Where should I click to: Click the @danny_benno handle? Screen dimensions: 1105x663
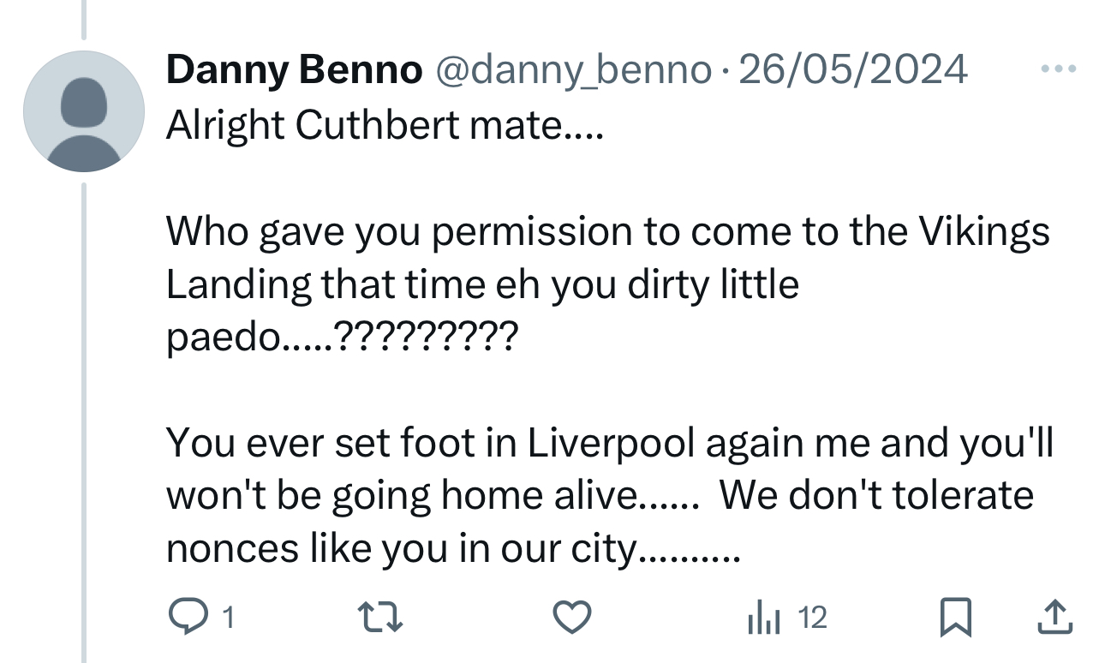click(574, 70)
